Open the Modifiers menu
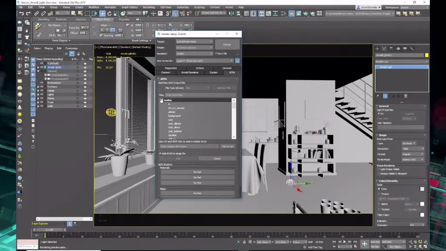Viewport: 446px width, 251px height. coord(94,7)
